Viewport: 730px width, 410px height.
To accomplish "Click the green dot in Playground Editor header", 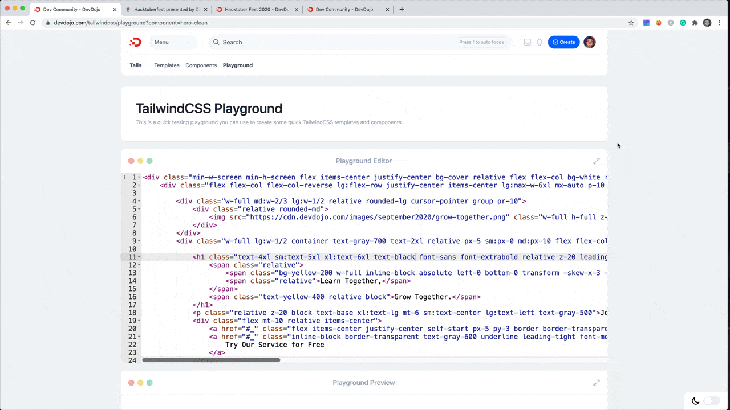I will 149,161.
